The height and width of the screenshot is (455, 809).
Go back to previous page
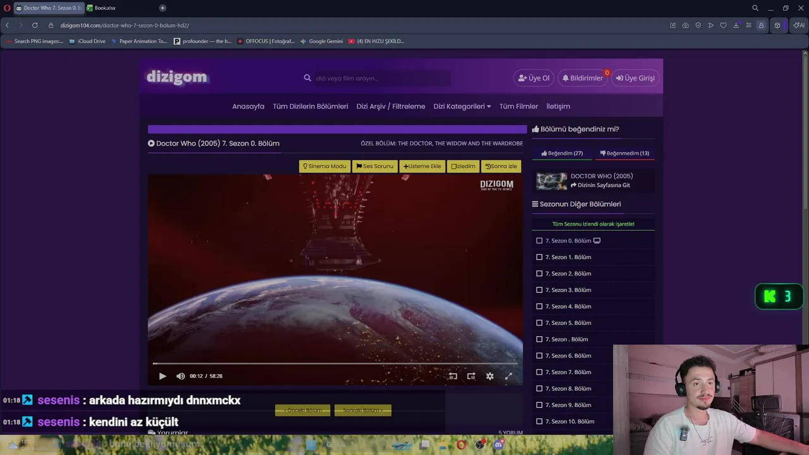click(7, 25)
